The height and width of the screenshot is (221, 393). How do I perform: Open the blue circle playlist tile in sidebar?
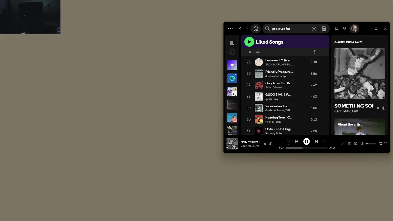[232, 78]
